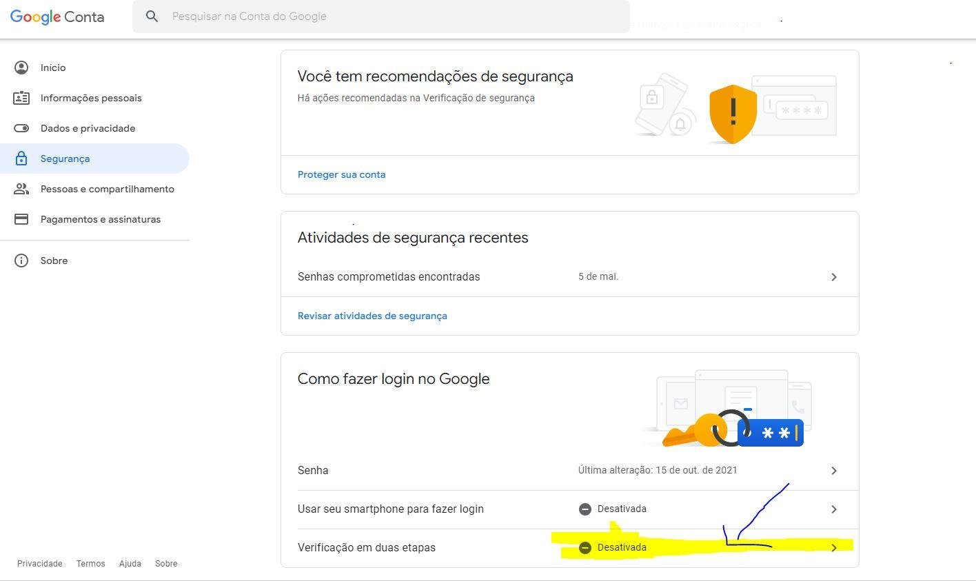Screen dimensions: 976x581
Task: Select the Segurança sidebar item
Action: coord(94,159)
